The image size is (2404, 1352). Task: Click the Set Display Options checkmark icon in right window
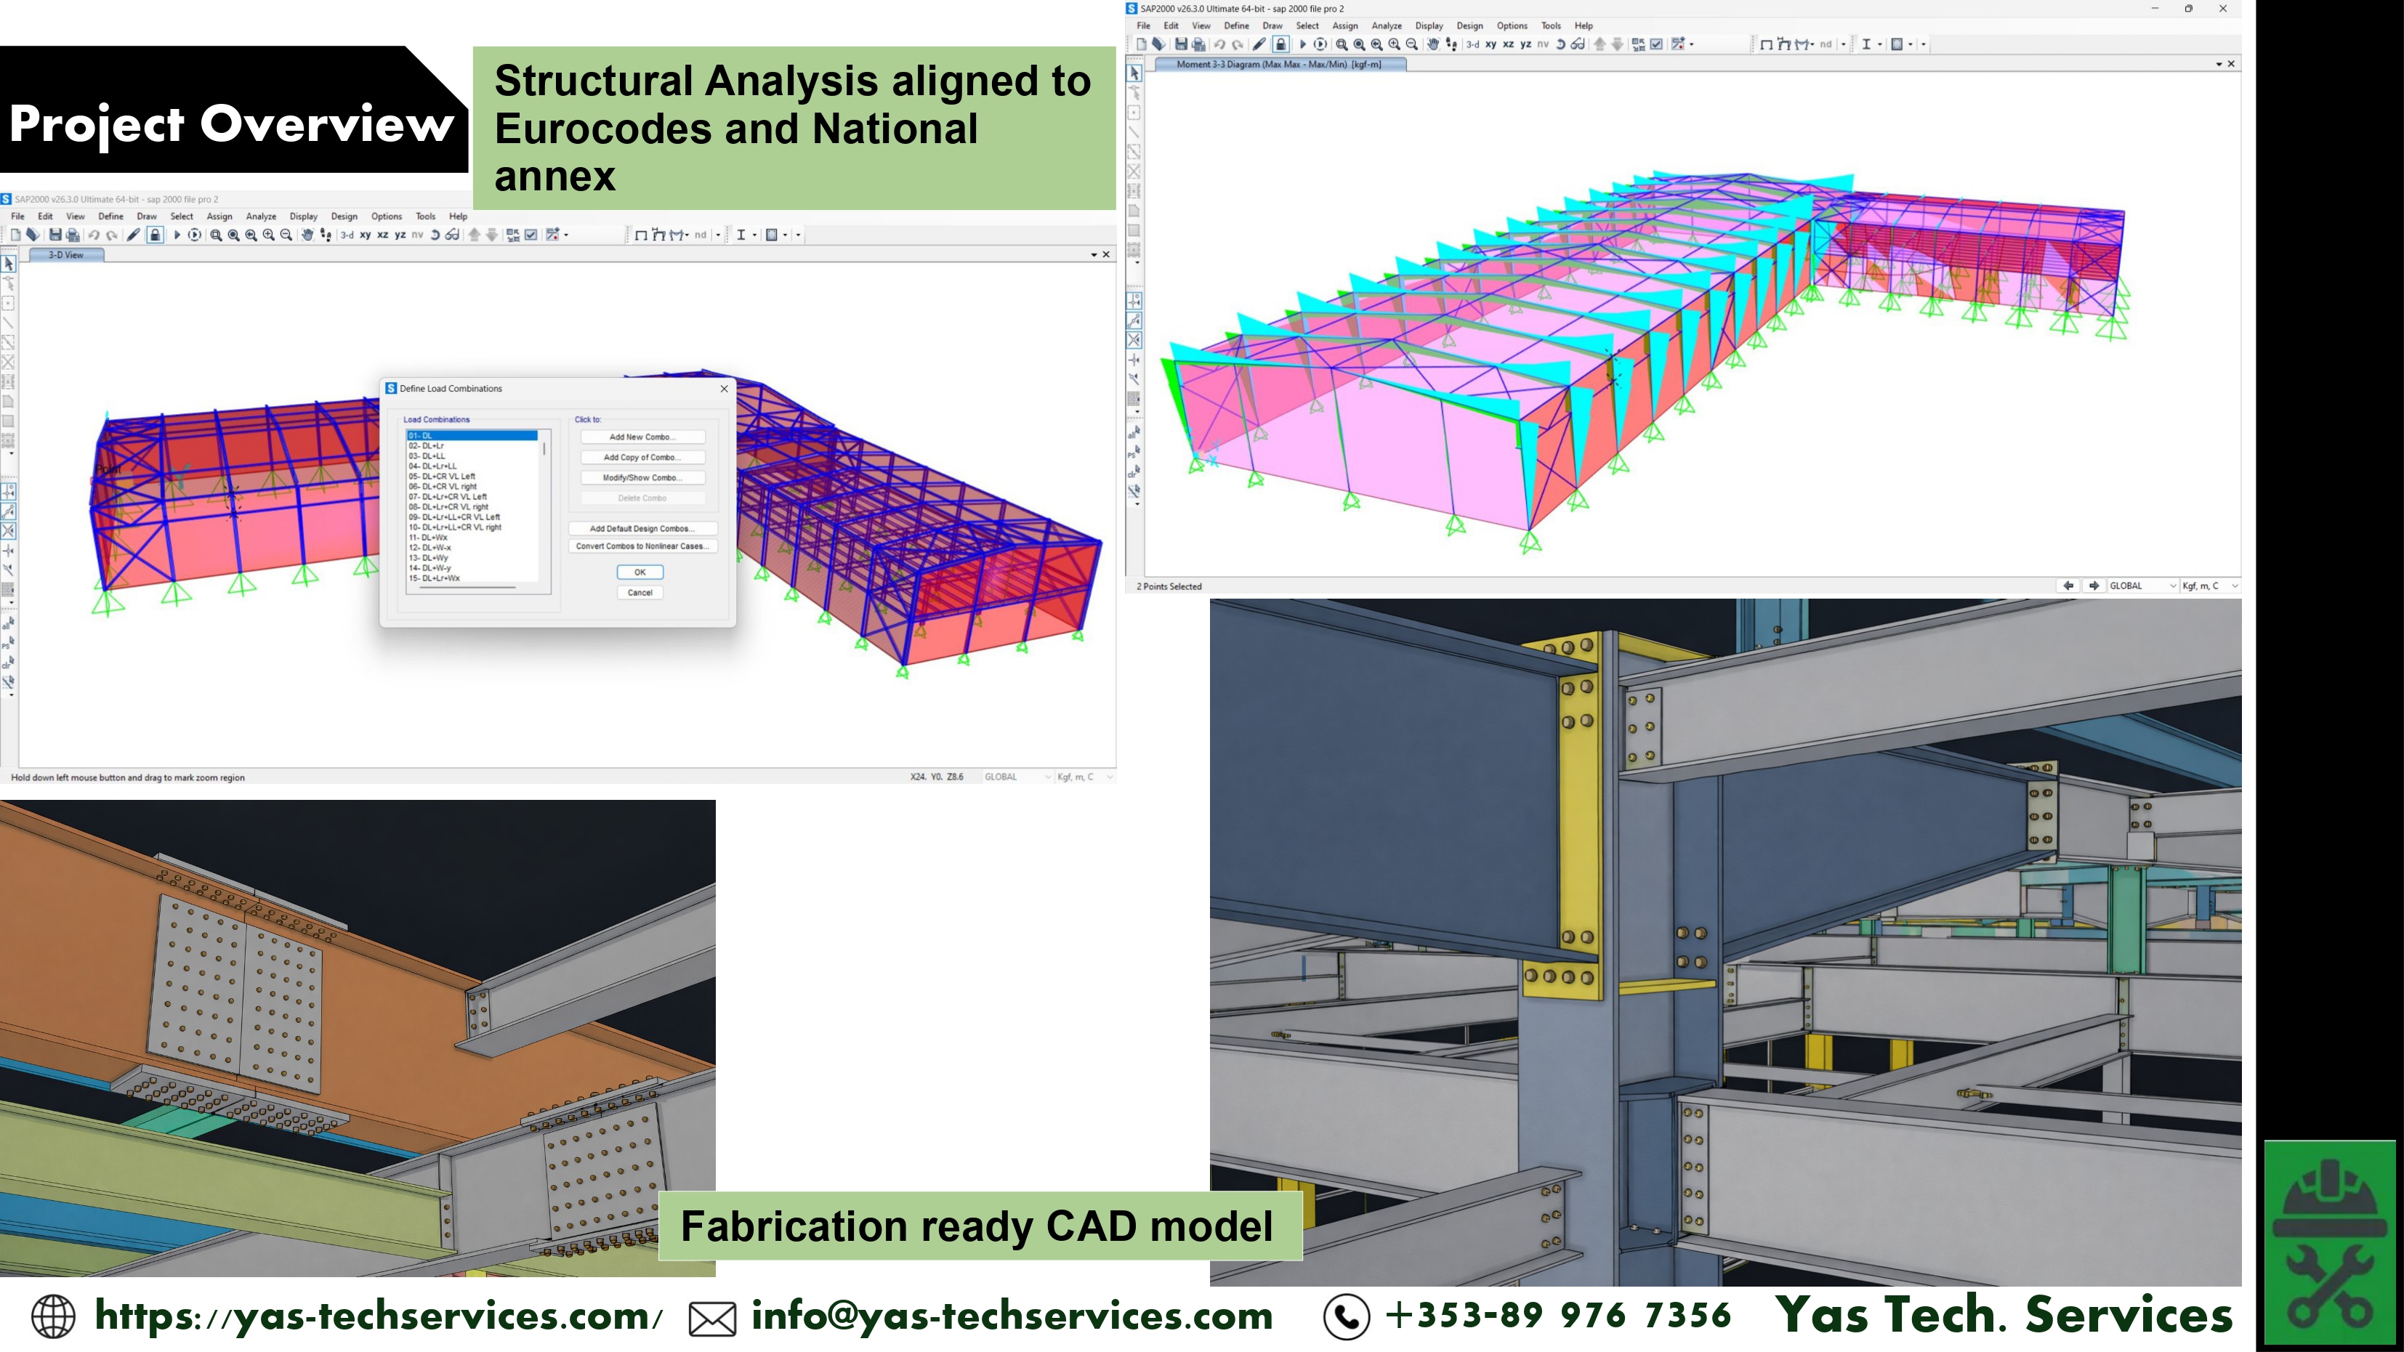click(x=1656, y=44)
